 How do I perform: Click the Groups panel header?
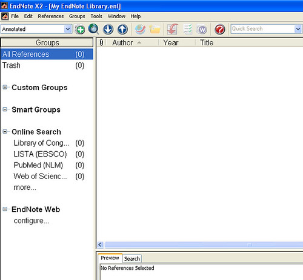click(x=47, y=43)
